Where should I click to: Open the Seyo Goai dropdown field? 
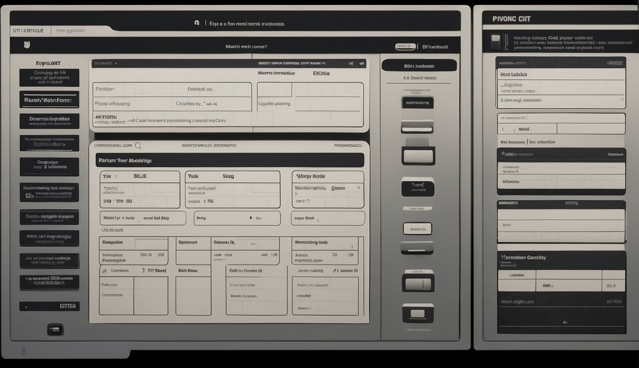pos(328,218)
